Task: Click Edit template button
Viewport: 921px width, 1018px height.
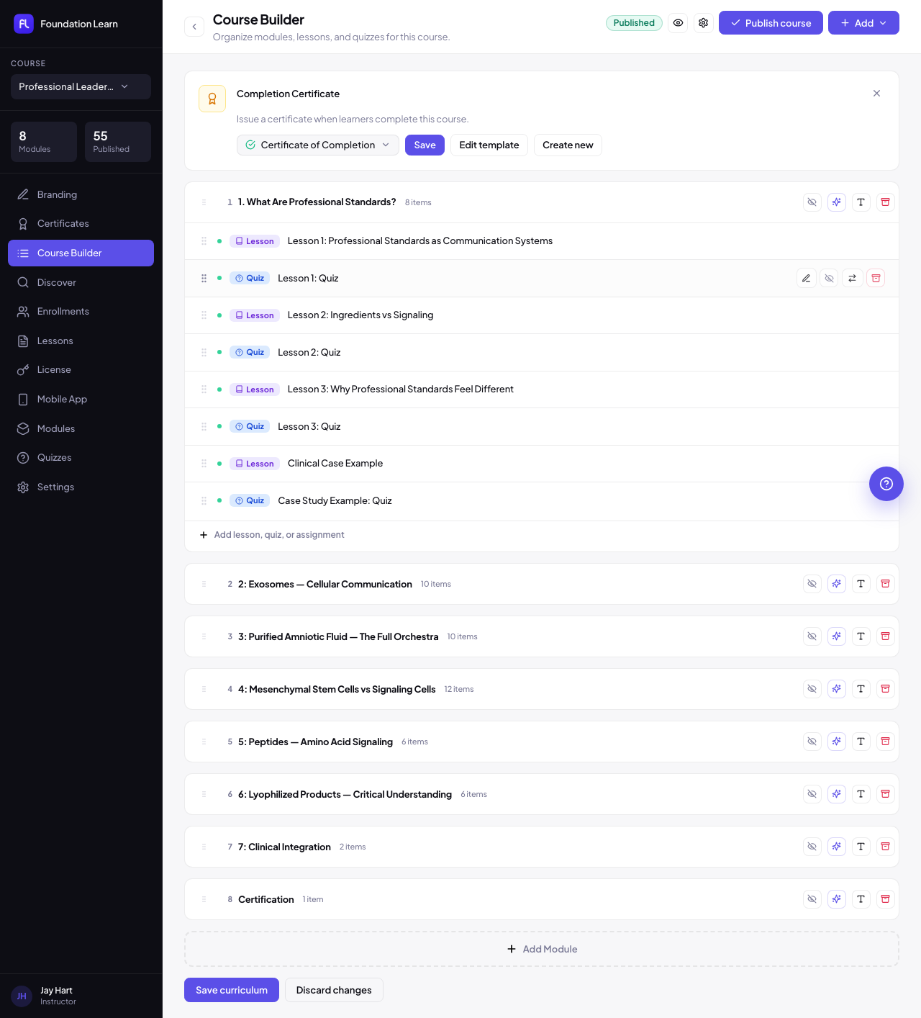Action: click(489, 145)
